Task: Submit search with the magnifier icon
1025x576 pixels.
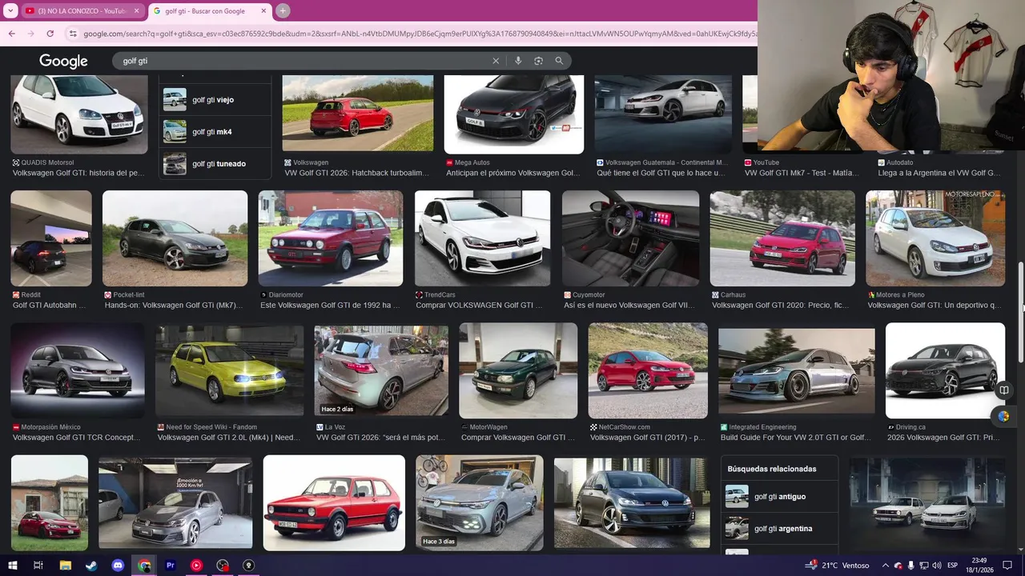Action: (559, 61)
